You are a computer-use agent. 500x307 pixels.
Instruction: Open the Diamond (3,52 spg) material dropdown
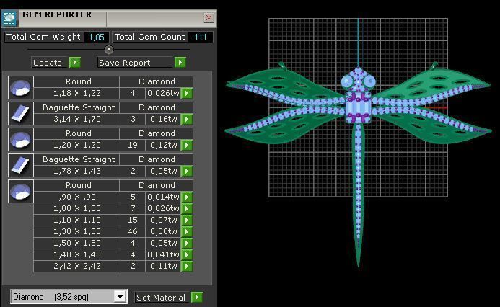[120, 297]
